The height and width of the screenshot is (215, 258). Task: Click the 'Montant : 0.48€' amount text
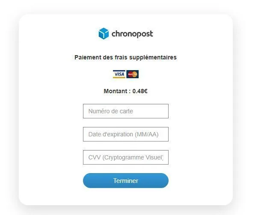(x=125, y=91)
